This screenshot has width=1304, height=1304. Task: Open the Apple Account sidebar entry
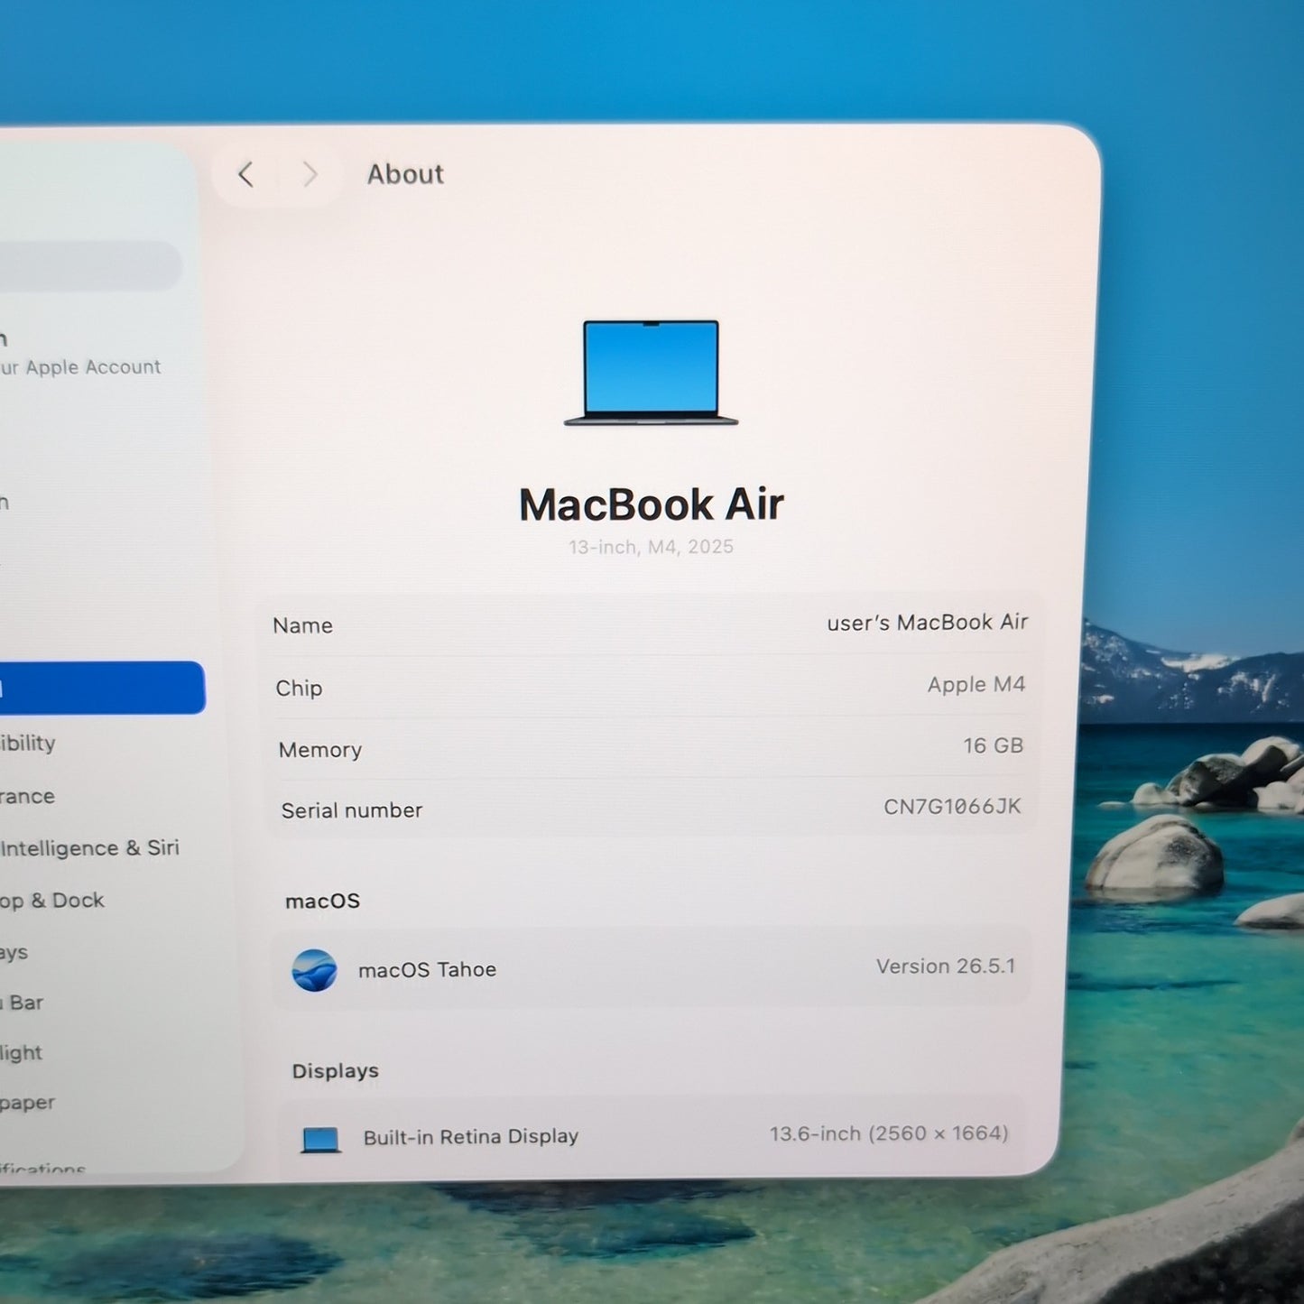click(x=81, y=355)
